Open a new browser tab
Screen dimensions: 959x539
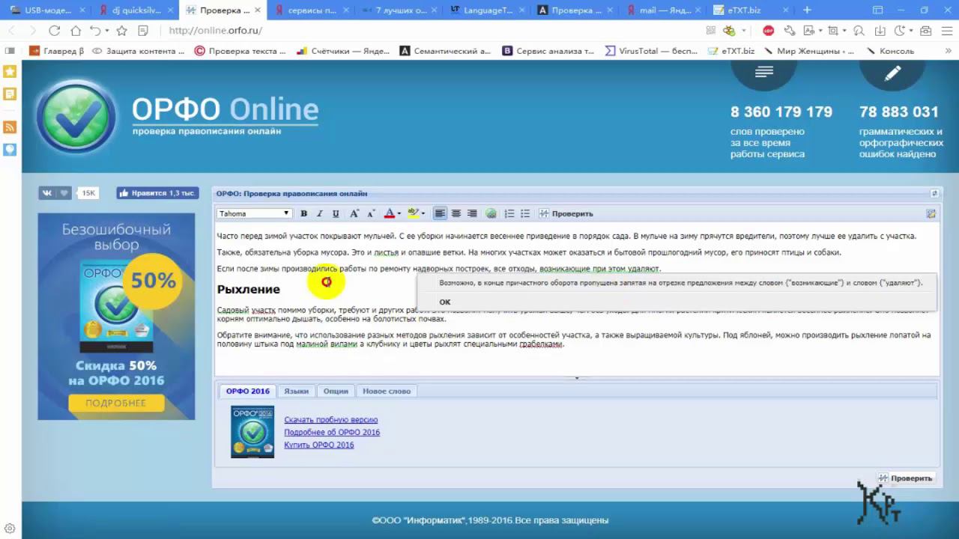807,10
